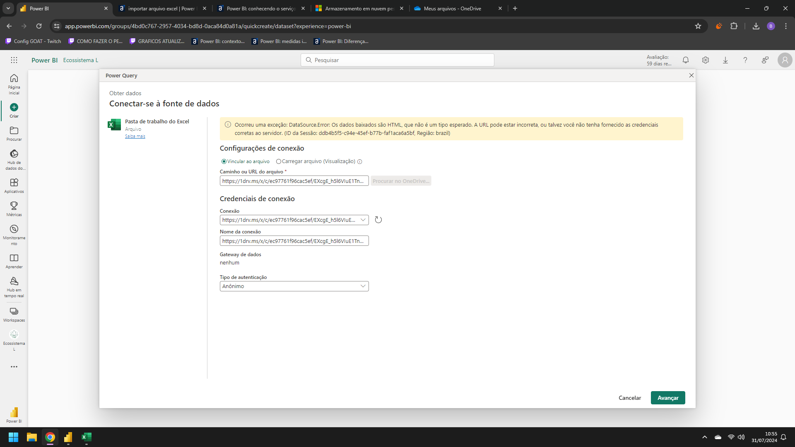Viewport: 795px width, 447px height.
Task: Focus Nome da conexão text field
Action: coord(294,241)
